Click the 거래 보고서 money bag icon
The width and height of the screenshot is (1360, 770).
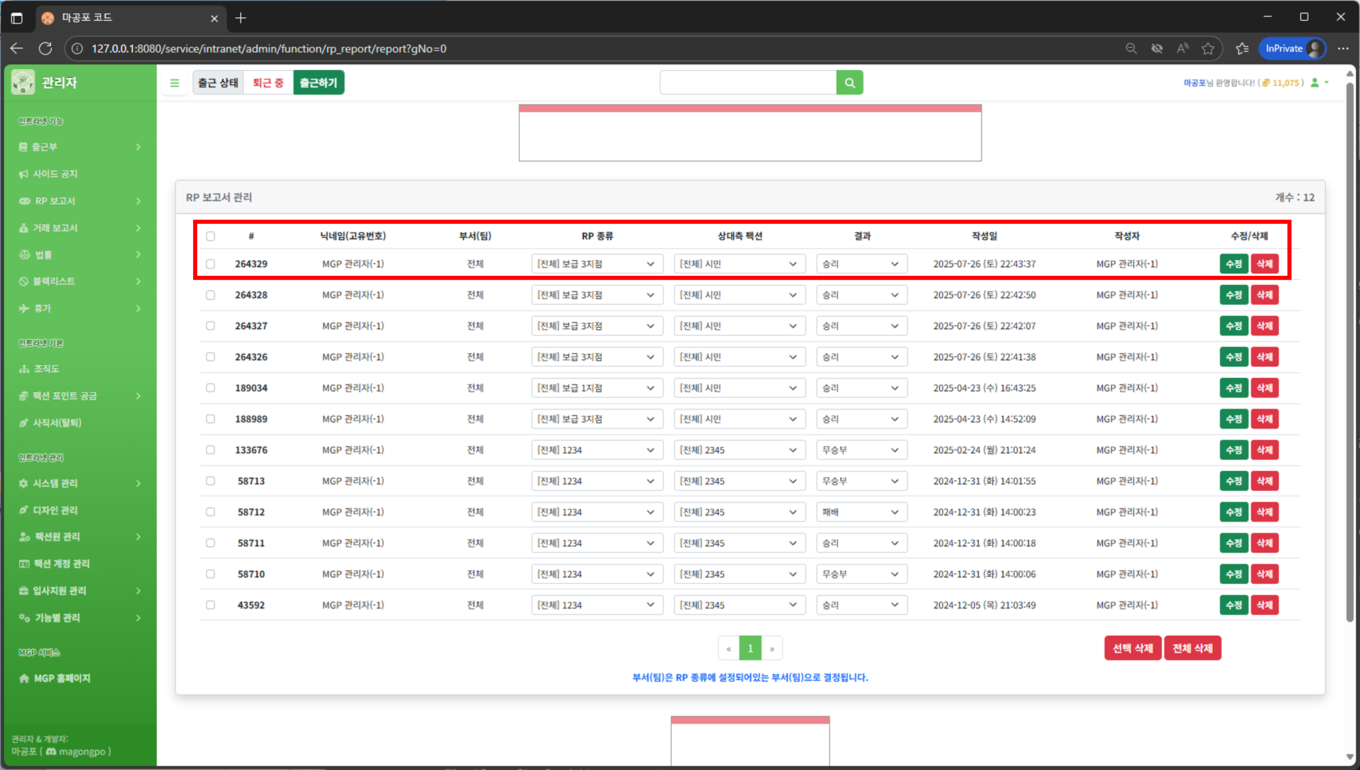point(24,228)
